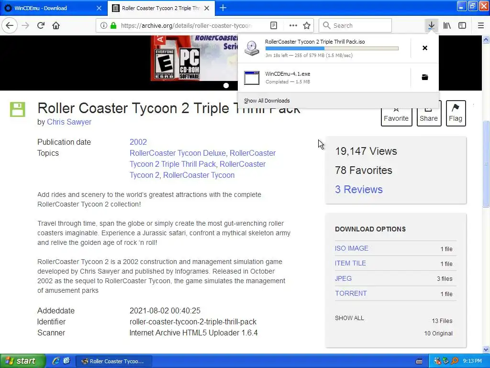Click the 2021-08-02 00:40:25 addeddate value

tap(165, 310)
